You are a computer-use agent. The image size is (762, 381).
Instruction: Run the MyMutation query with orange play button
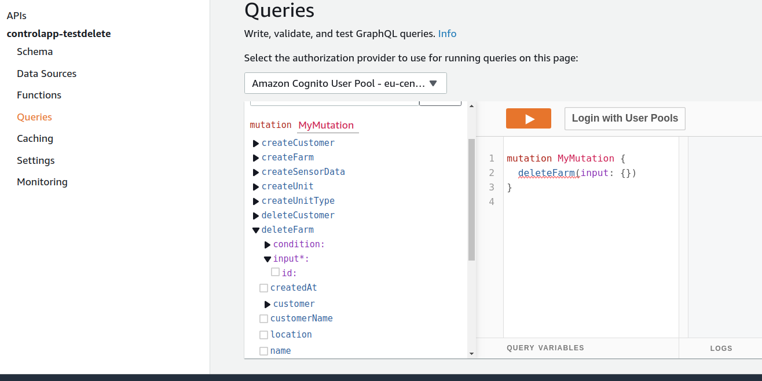tap(528, 118)
